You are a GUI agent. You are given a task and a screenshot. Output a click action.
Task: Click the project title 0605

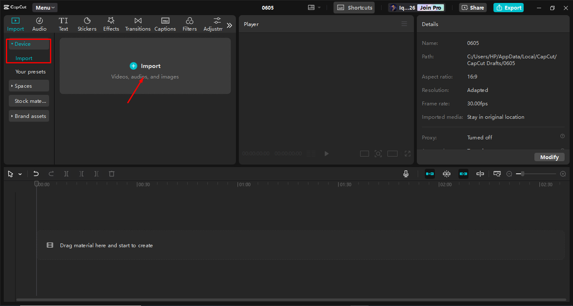point(268,8)
